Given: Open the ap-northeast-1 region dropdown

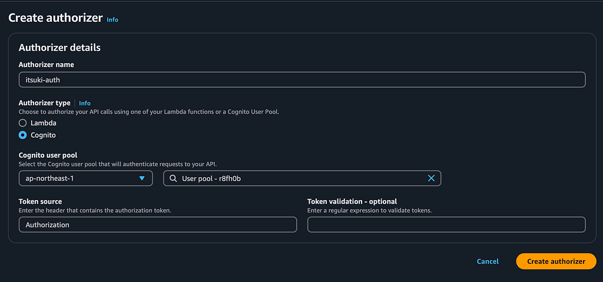Looking at the screenshot, I should 86,178.
